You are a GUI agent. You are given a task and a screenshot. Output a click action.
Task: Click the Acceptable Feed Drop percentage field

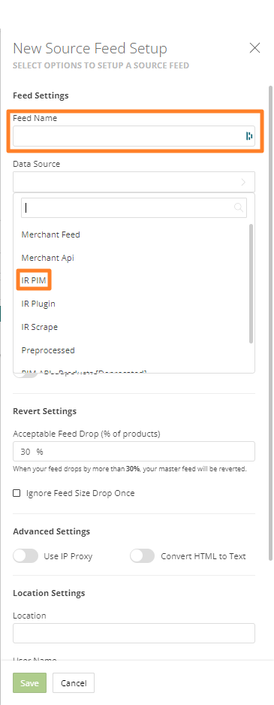tap(134, 452)
